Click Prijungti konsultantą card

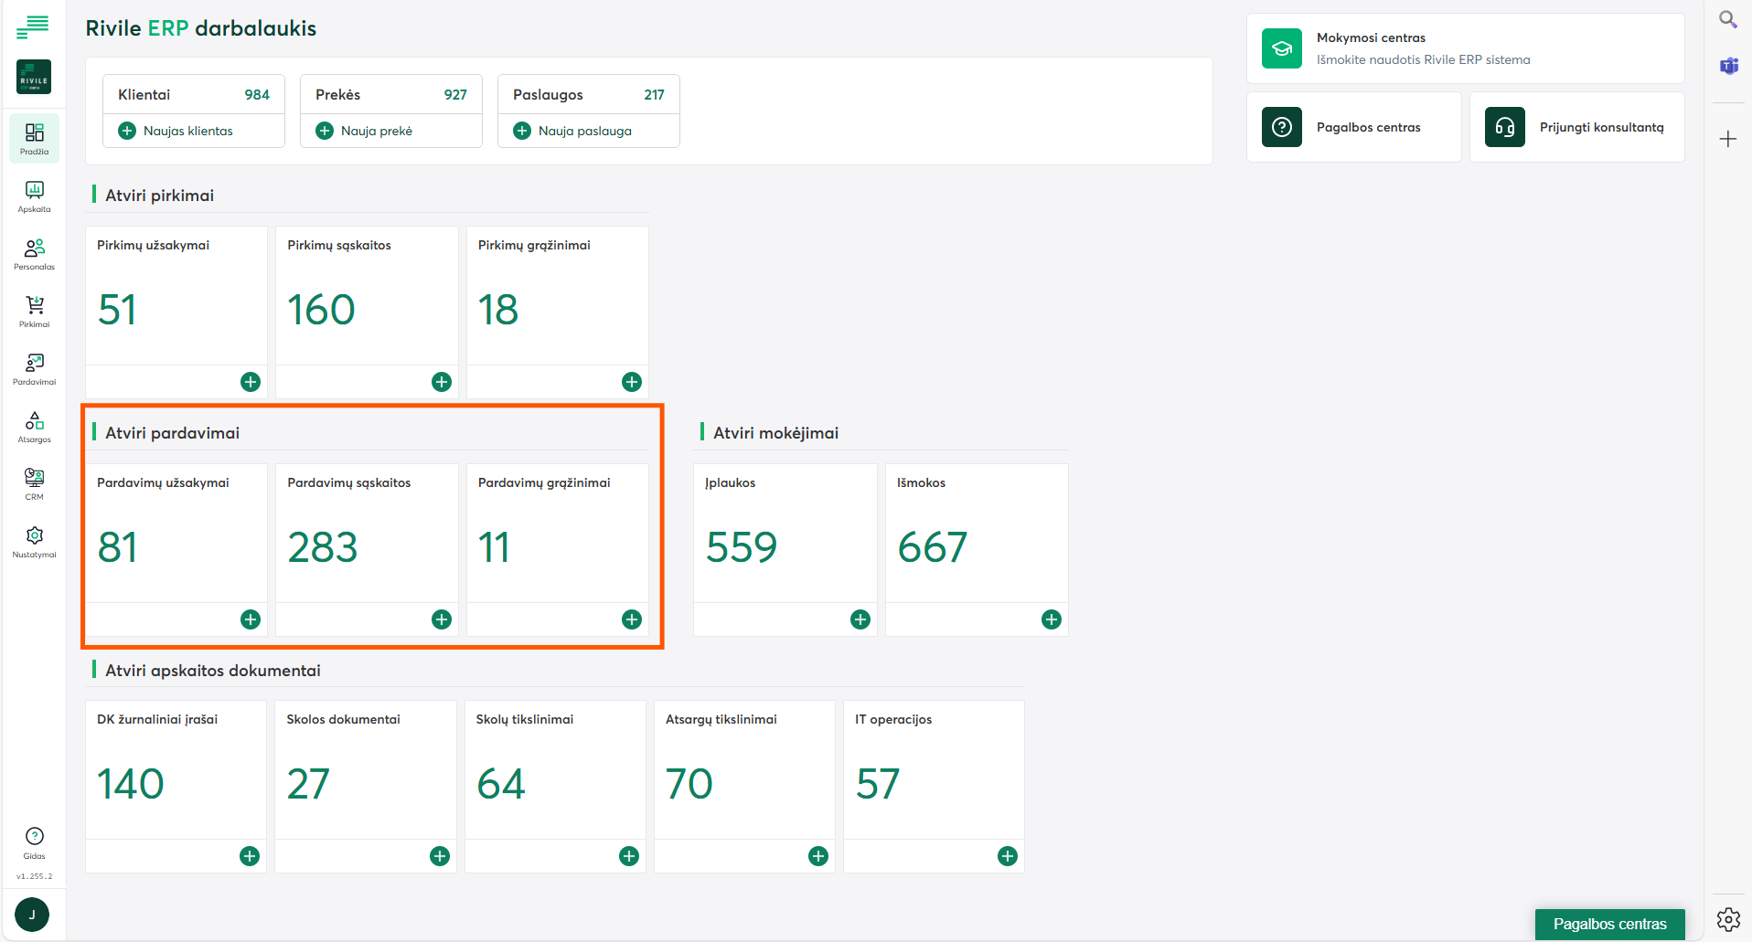coord(1576,127)
